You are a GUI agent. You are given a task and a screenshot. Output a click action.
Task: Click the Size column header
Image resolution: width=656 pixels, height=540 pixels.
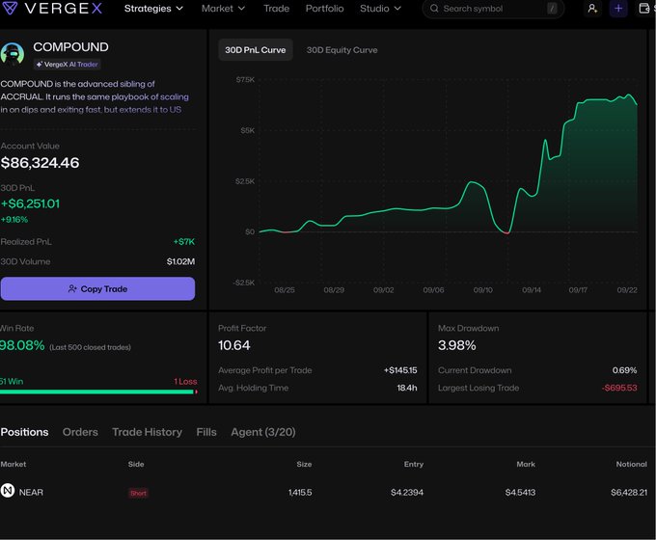[x=304, y=464]
